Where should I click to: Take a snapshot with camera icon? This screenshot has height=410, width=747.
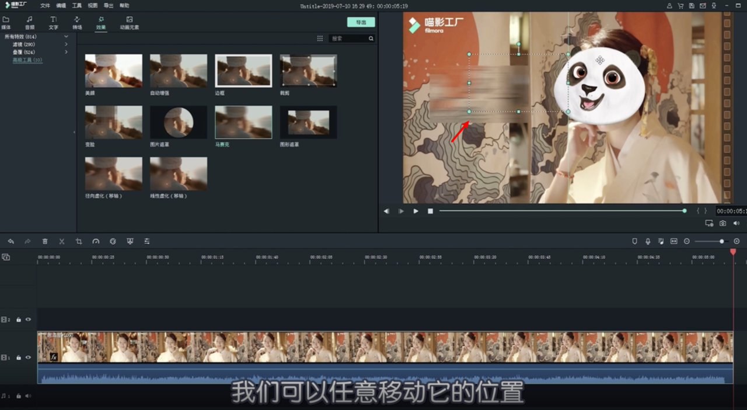coord(722,223)
